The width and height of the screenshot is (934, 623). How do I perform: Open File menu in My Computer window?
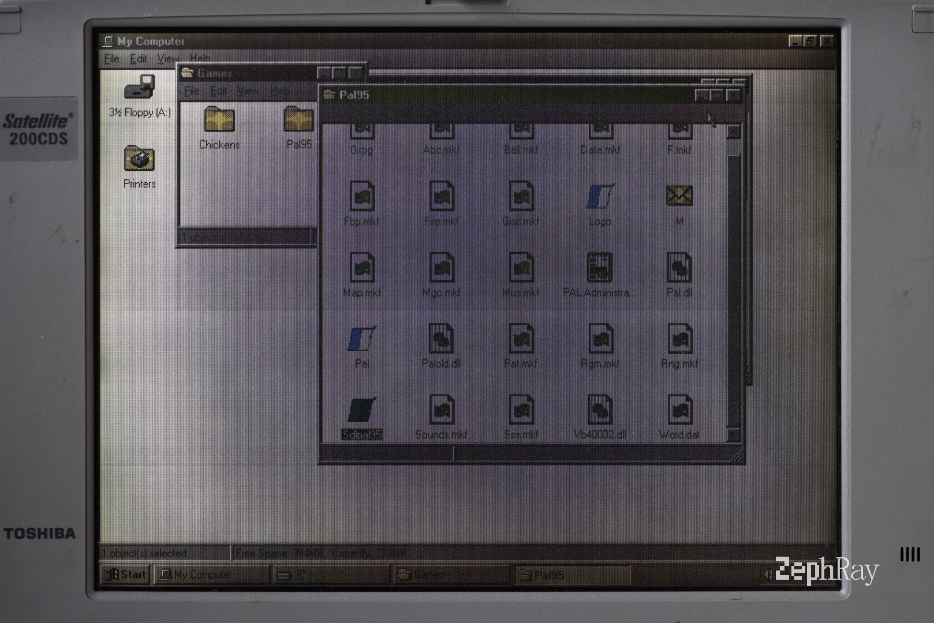coord(111,59)
